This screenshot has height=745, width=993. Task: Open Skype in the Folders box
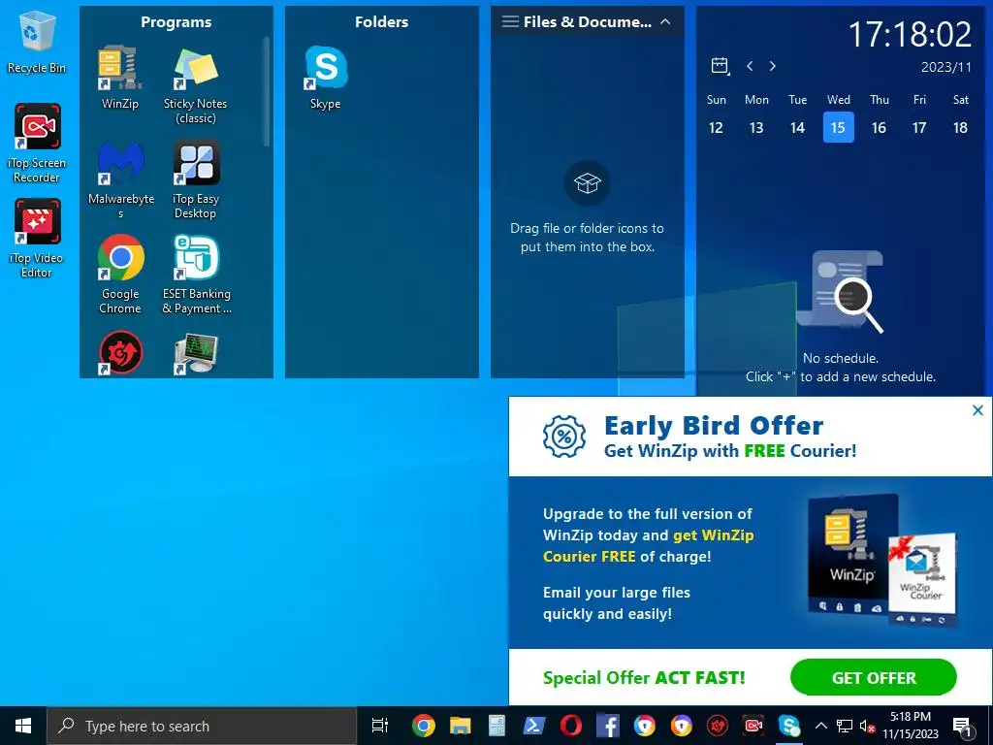[326, 78]
